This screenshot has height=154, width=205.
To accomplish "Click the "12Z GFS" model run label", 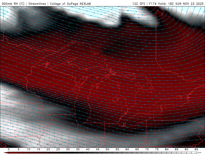I will pyautogui.click(x=139, y=4).
